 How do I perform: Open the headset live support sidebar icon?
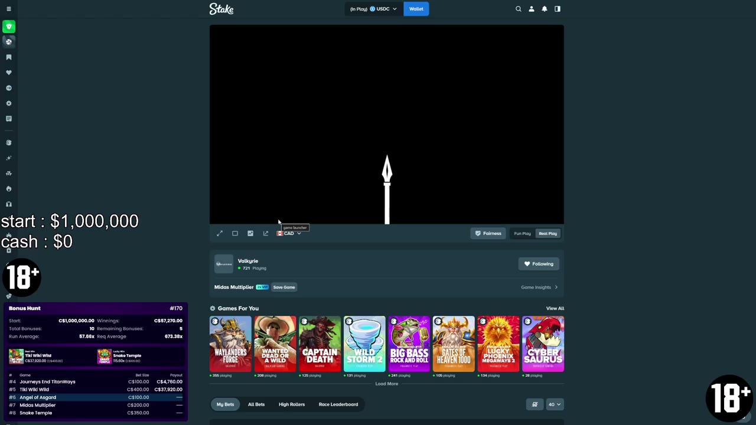point(9,204)
